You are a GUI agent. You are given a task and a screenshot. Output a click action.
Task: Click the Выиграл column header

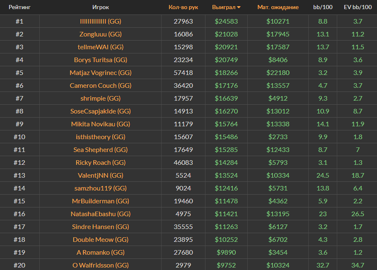tap(223, 7)
